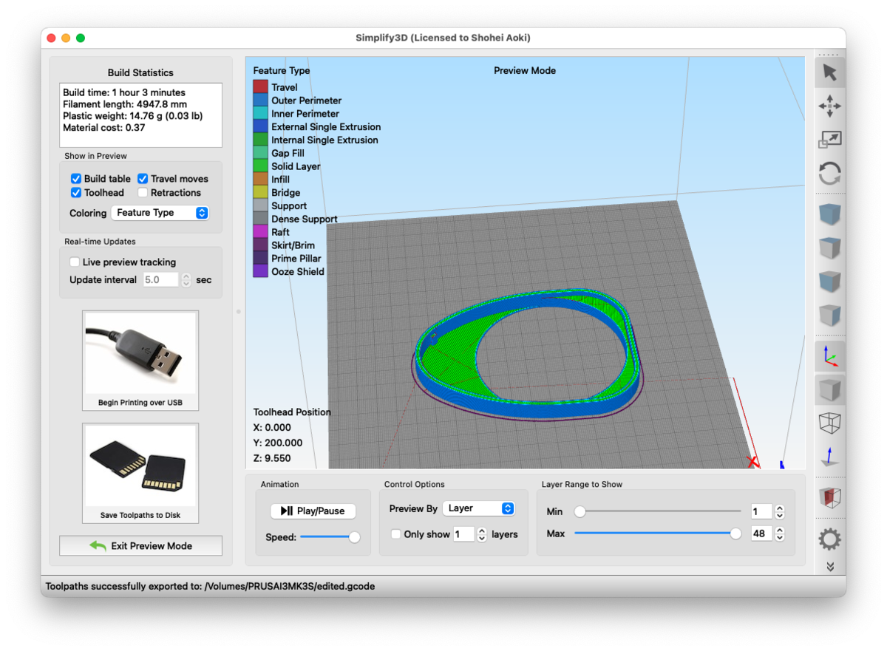Click the status bar exported toolpaths message
The image size is (887, 651).
click(211, 586)
